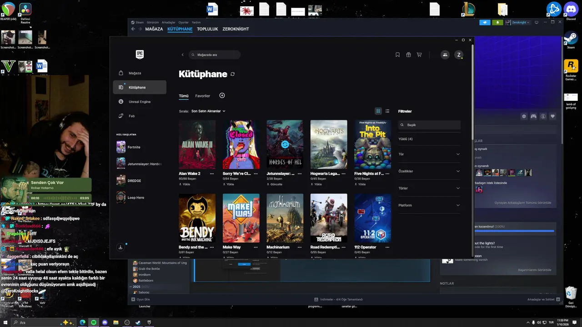Screen dimensions: 582x327
Task: Open TOPLULUK in the Steam navigation
Action: coord(207,29)
